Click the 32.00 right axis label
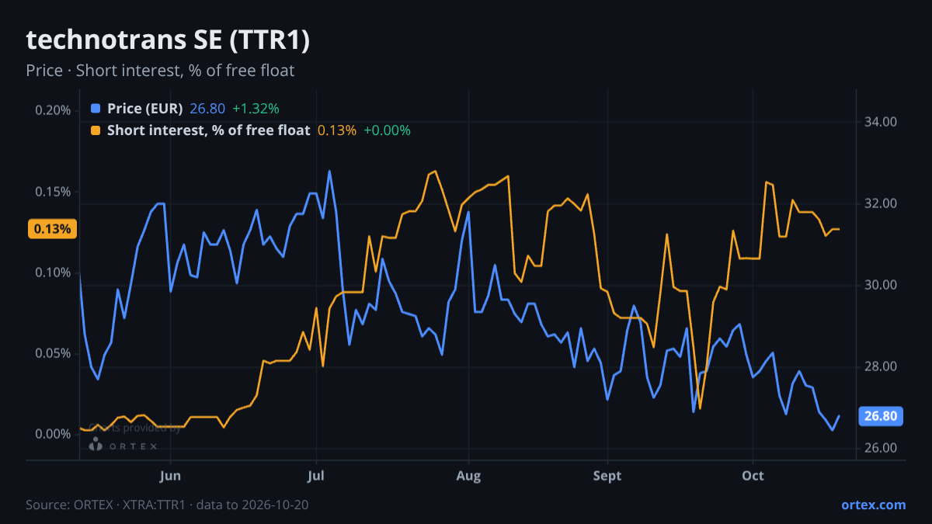Viewport: 932px width, 524px height. [x=880, y=203]
